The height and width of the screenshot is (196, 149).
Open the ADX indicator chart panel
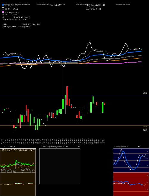pos(18,160)
